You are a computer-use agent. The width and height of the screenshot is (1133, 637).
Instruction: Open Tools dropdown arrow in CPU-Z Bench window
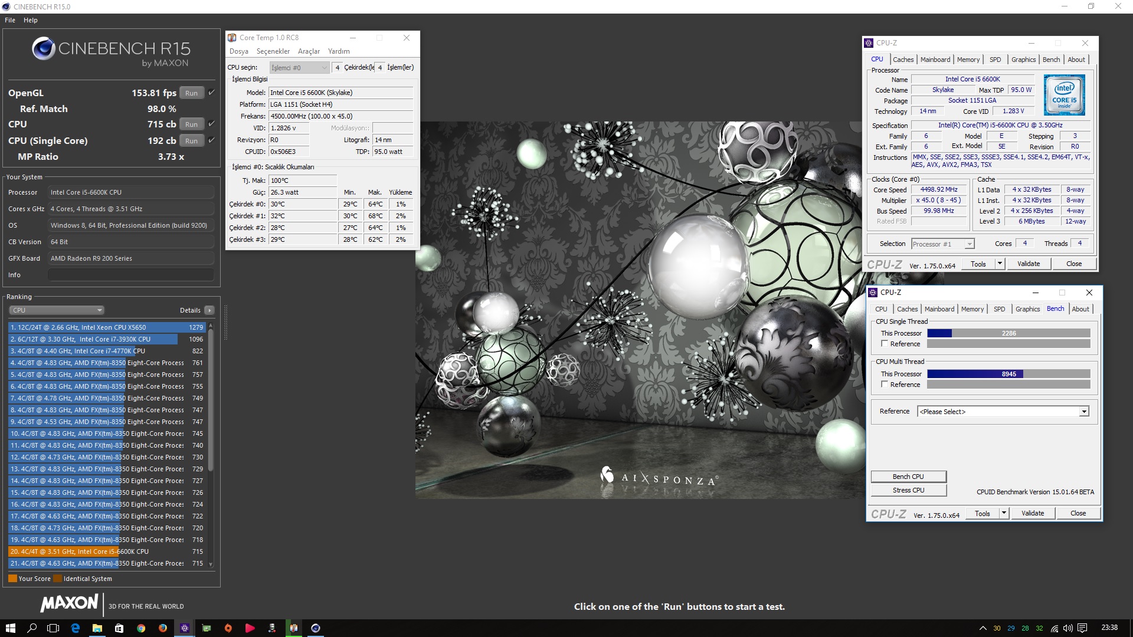click(1004, 513)
